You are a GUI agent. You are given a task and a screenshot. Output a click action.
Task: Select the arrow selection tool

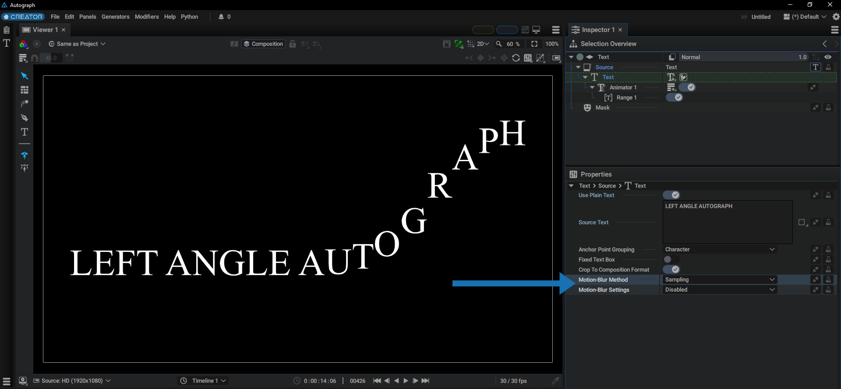point(25,76)
